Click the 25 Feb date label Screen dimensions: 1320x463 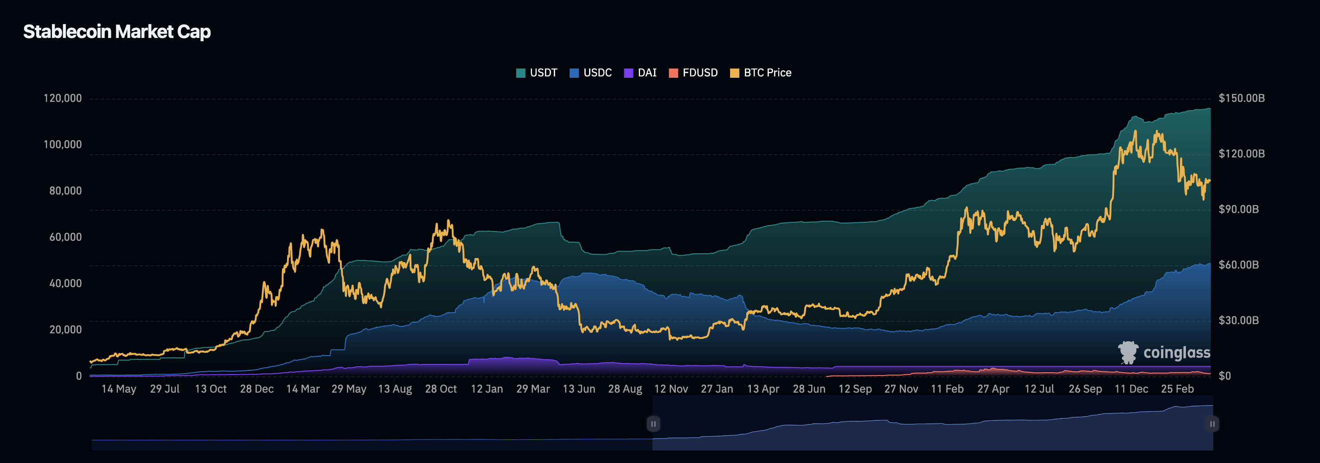point(1177,389)
